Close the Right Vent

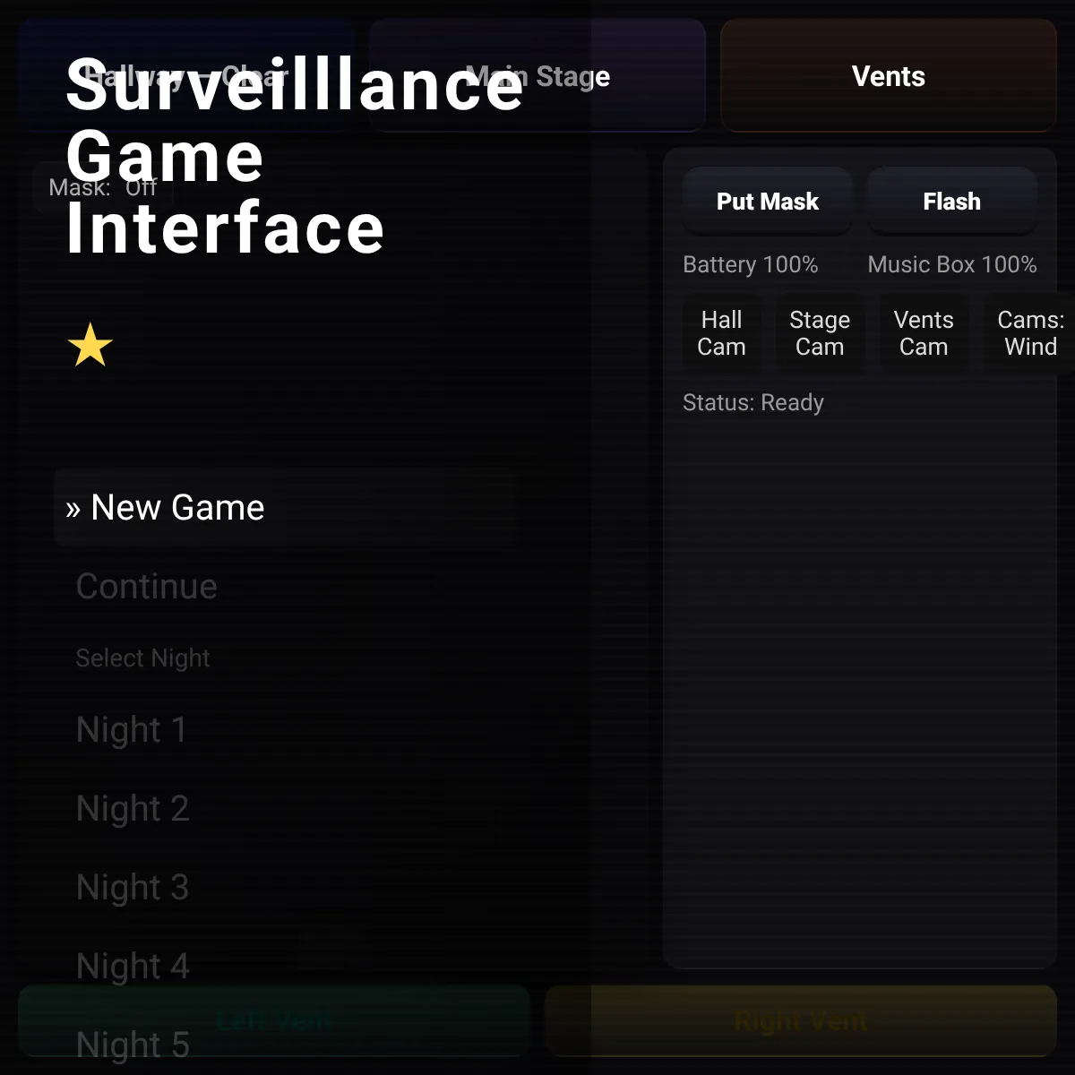pyautogui.click(x=801, y=1021)
